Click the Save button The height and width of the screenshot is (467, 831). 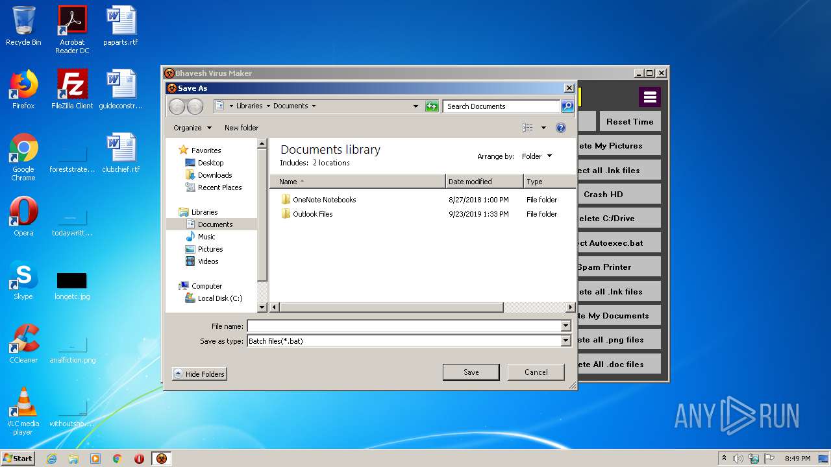coord(471,372)
